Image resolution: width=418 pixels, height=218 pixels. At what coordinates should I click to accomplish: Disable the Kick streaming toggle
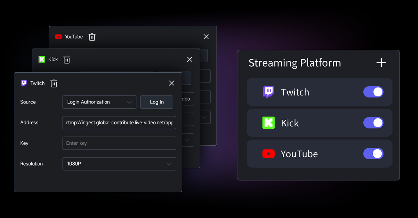tap(373, 123)
